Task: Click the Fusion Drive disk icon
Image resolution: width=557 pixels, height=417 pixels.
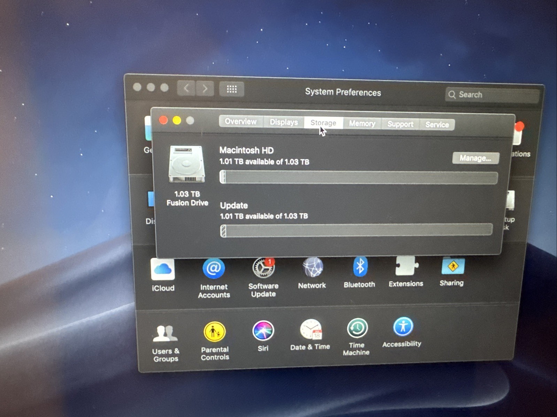Action: coord(187,164)
